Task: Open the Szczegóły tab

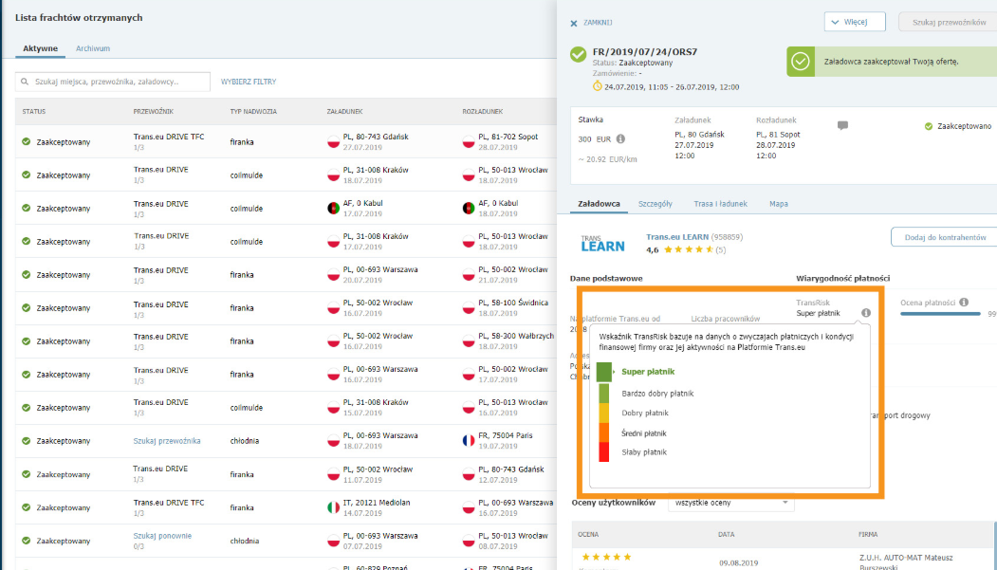Action: tap(655, 204)
